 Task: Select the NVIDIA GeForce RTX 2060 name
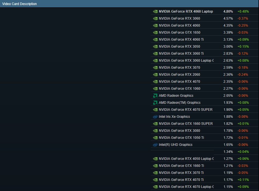(x=179, y=75)
